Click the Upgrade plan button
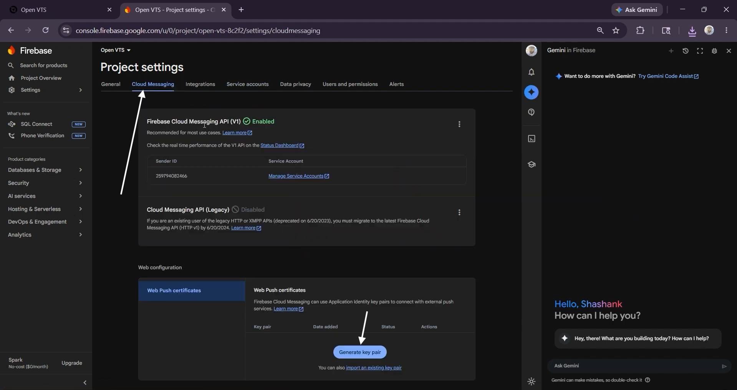 pos(72,363)
